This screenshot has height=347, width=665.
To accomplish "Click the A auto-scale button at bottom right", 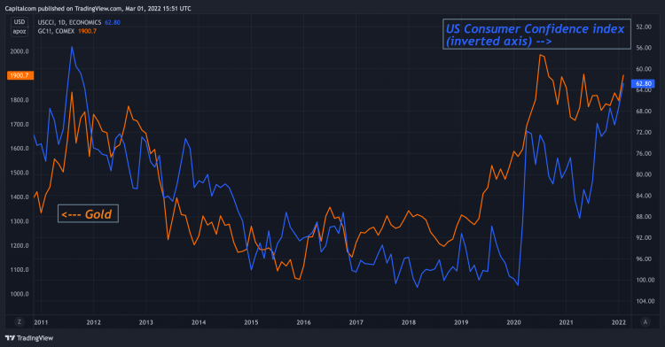I will (x=645, y=322).
